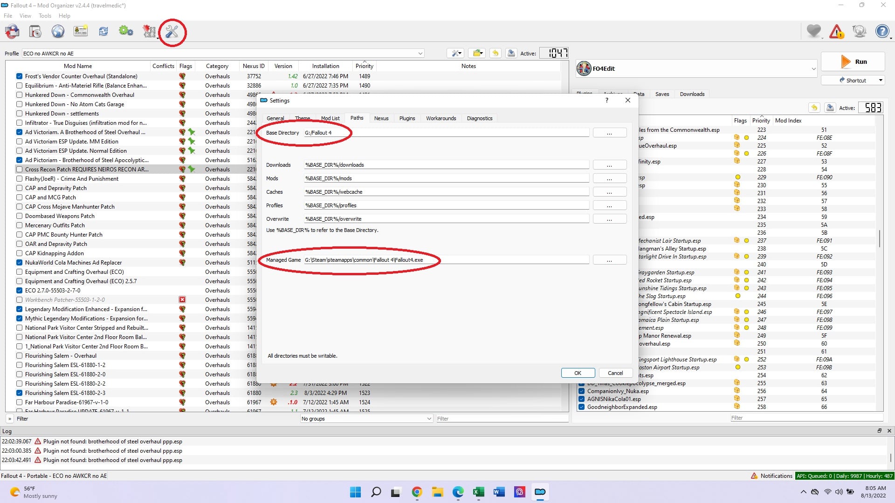Create plugin list backup in right pane
The width and height of the screenshot is (895, 503).
tap(830, 108)
